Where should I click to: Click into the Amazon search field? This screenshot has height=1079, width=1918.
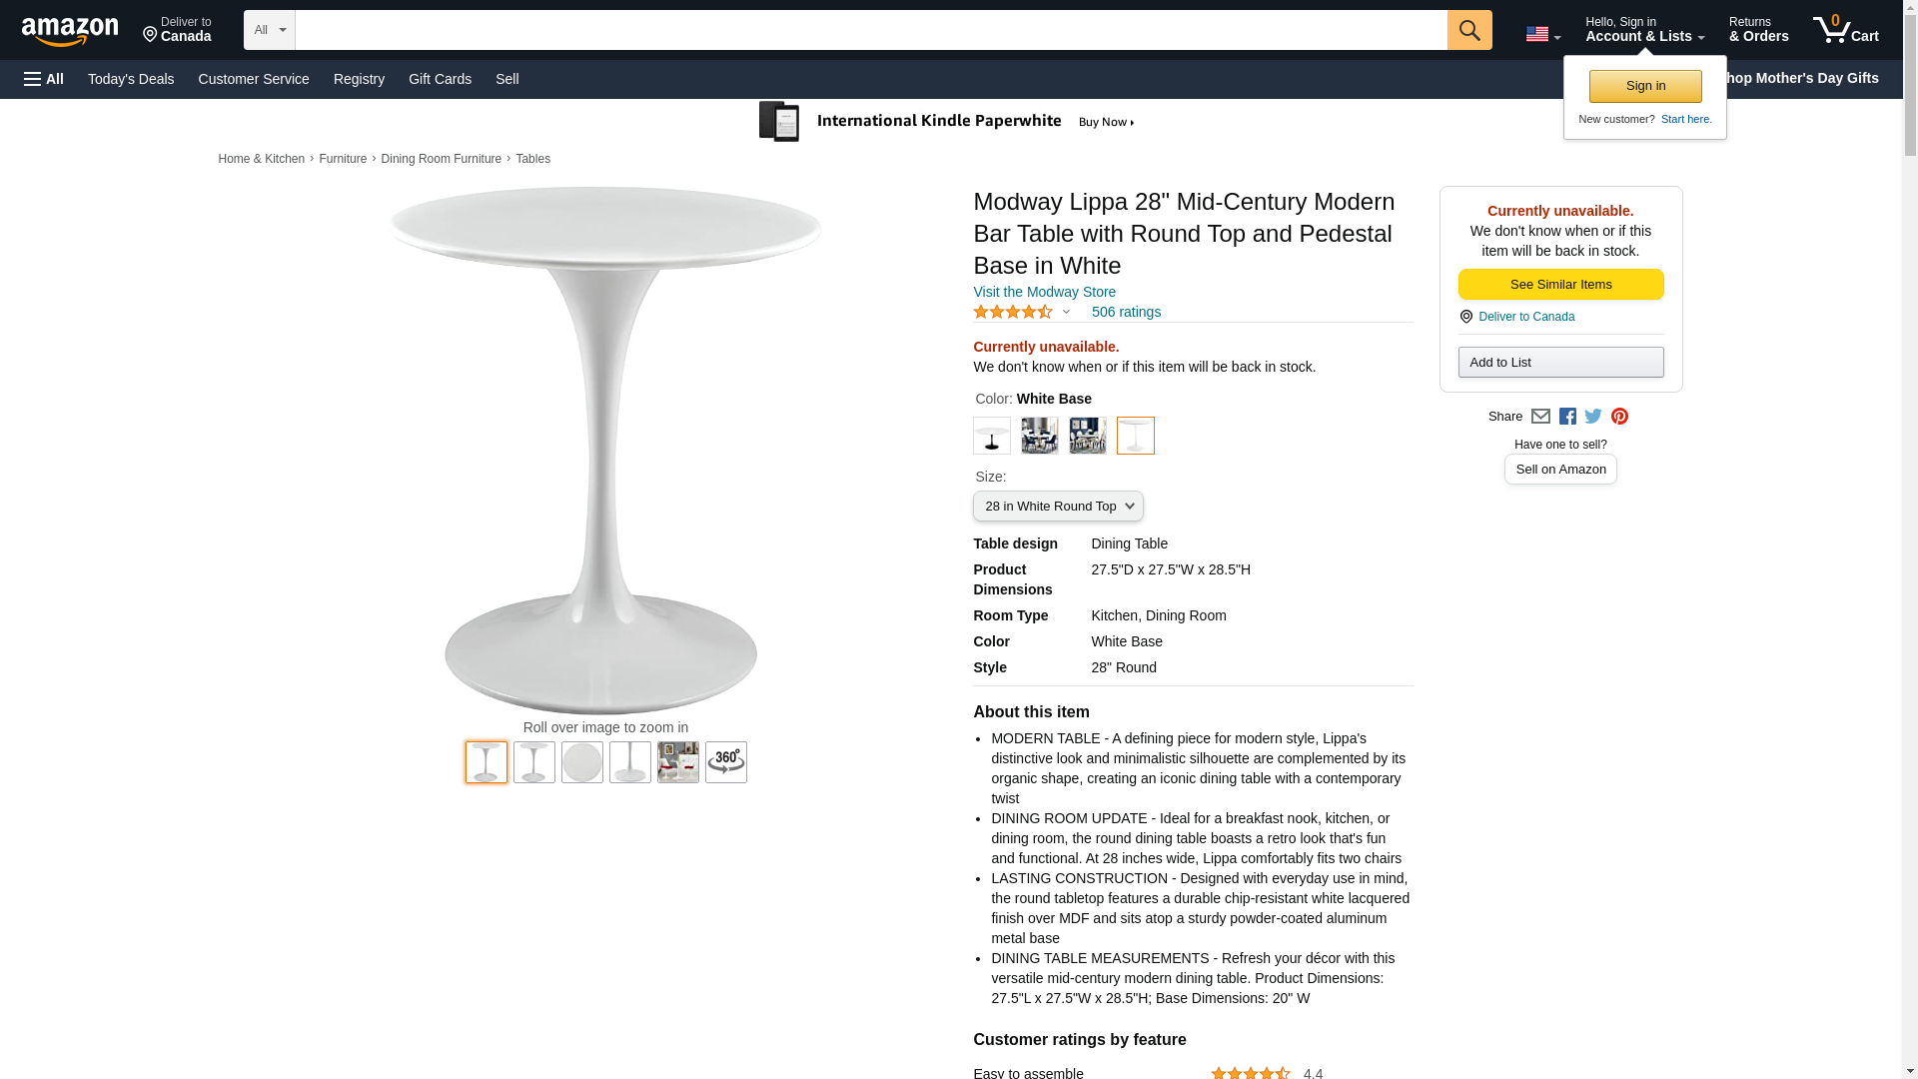(870, 30)
